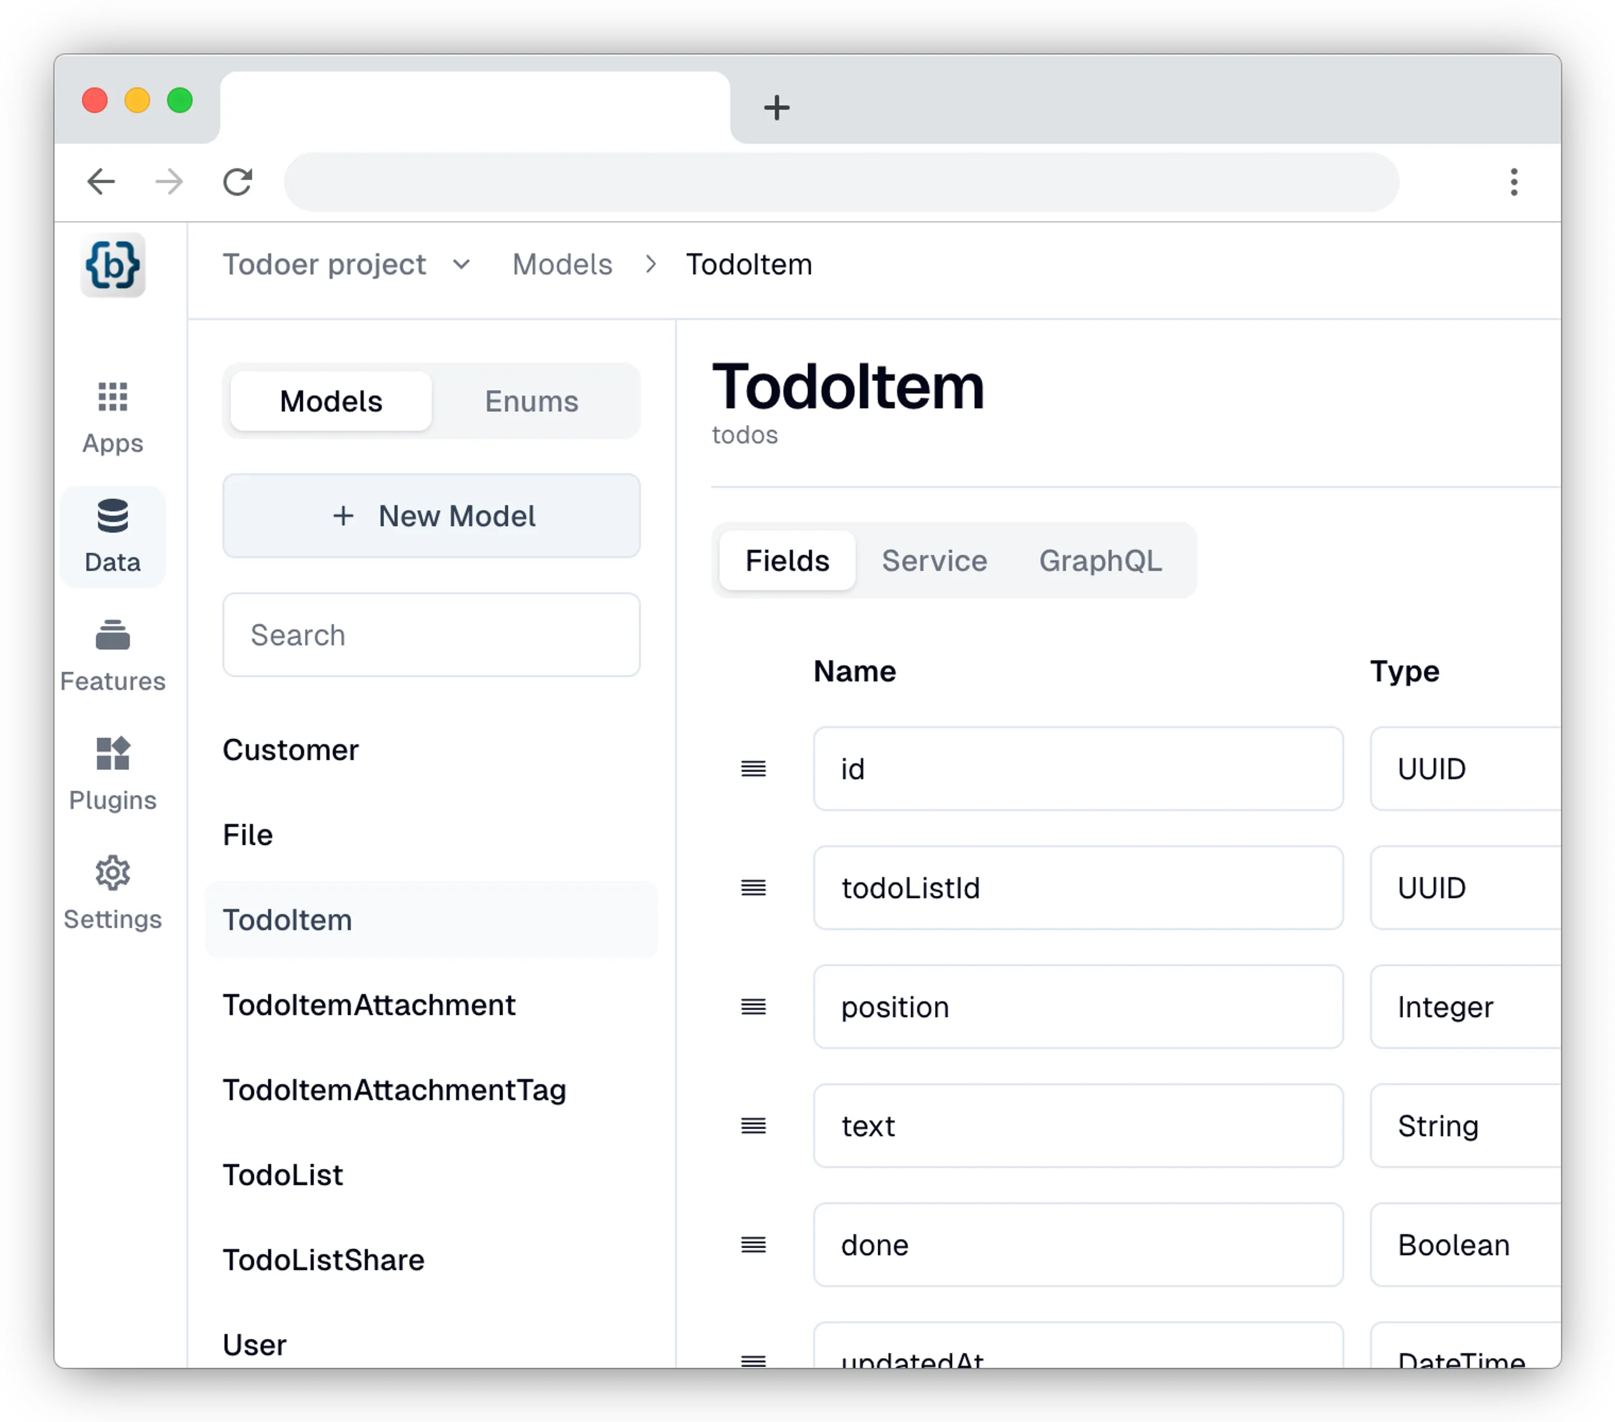Open the Service tab
The image size is (1615, 1422).
[934, 560]
